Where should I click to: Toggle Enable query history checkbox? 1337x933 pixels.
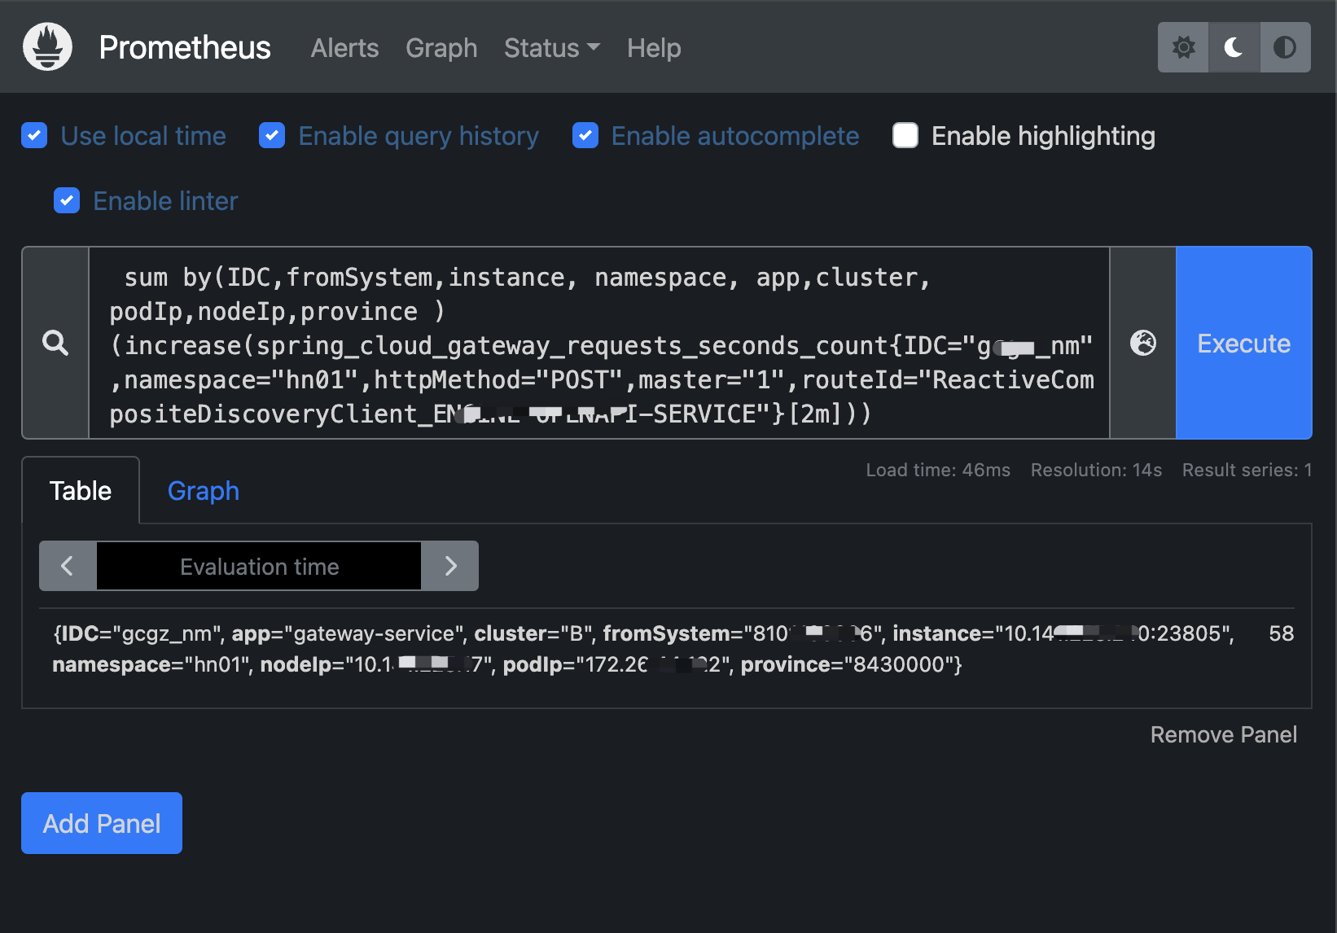(x=272, y=135)
